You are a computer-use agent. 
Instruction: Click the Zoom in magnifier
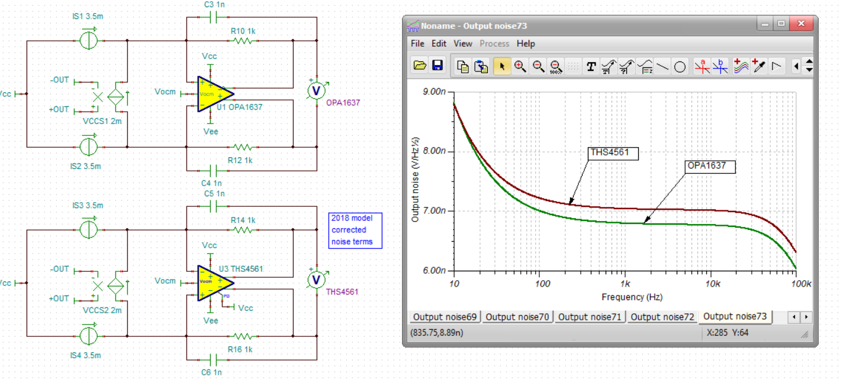pos(520,66)
